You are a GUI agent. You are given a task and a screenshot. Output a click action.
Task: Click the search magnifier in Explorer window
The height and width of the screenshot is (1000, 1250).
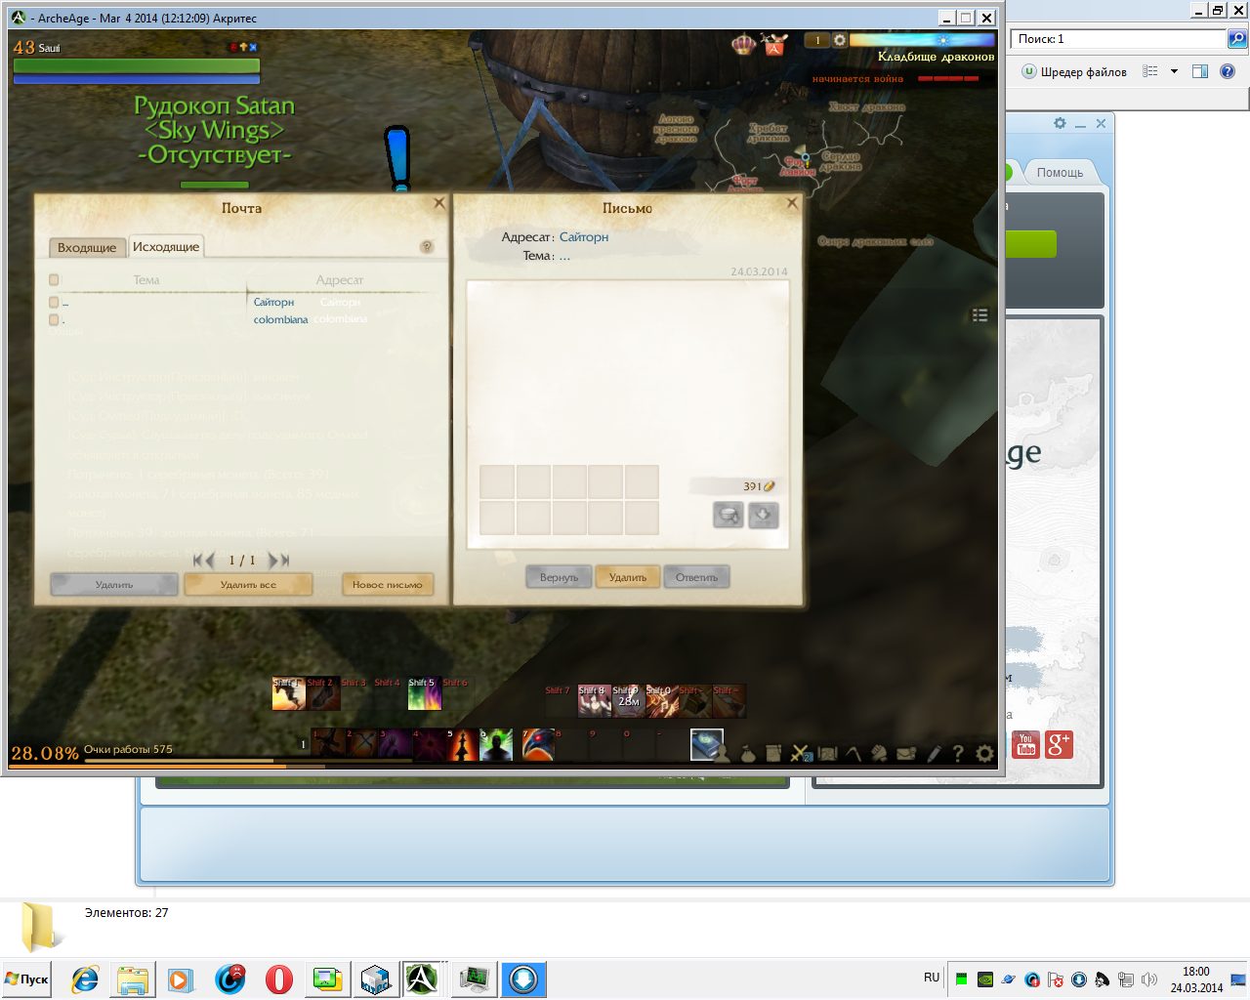click(1237, 39)
